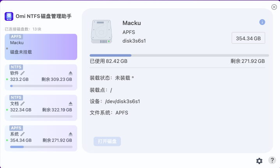This screenshot has height=168, width=280.
Task: Select the Macku unmounted disk entry
Action: click(x=41, y=47)
